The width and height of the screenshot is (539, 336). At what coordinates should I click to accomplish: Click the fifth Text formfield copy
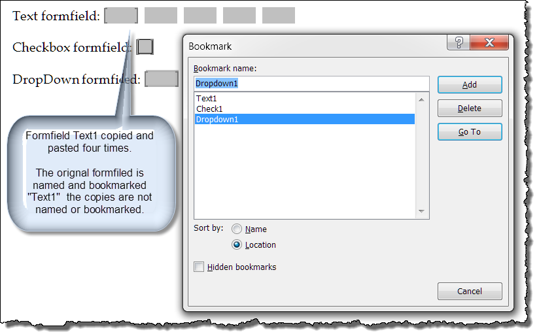pos(279,16)
